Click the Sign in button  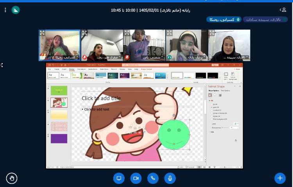point(215,65)
